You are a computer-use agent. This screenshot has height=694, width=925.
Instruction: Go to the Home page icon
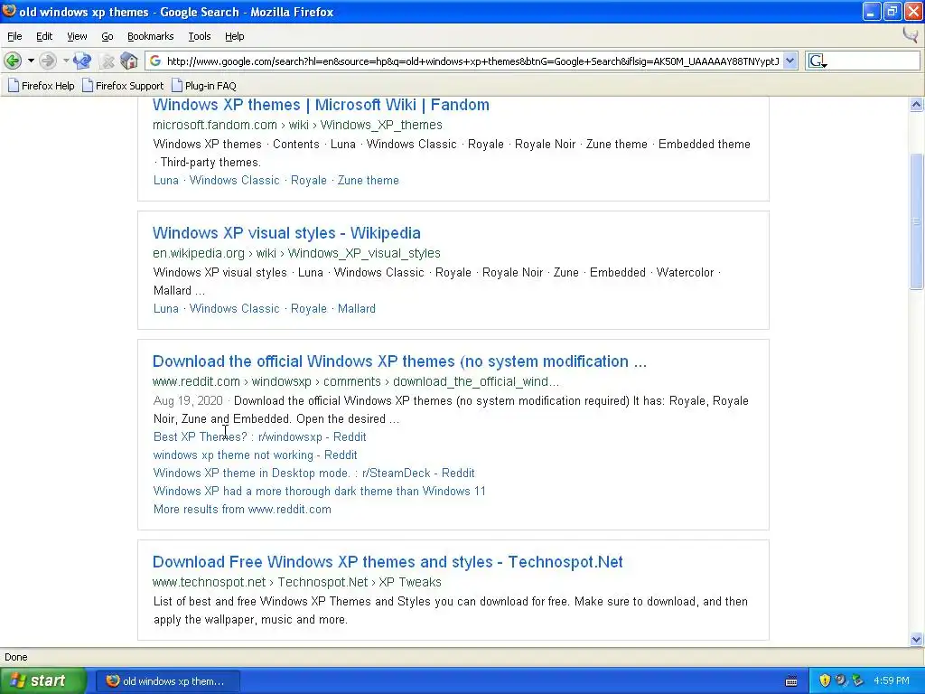tap(128, 61)
